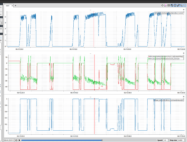Toggle the date-time axis display icon
This screenshot has width=187, height=142.
[x=172, y=5]
